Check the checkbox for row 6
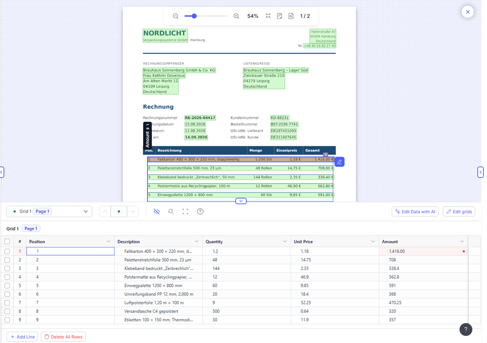487x343 pixels. 7,294
